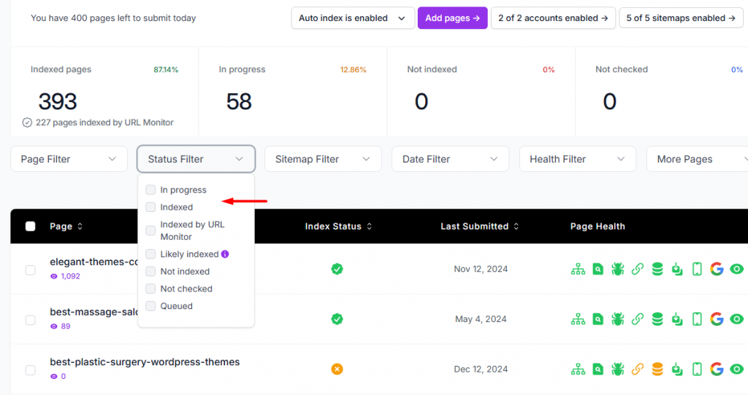Click bug crawler icon in May 4, 2024 row
748x395 pixels.
coord(618,319)
